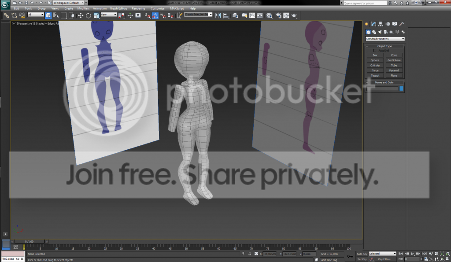Switch to the Utilities panel tab
This screenshot has height=262, width=451.
(402, 24)
